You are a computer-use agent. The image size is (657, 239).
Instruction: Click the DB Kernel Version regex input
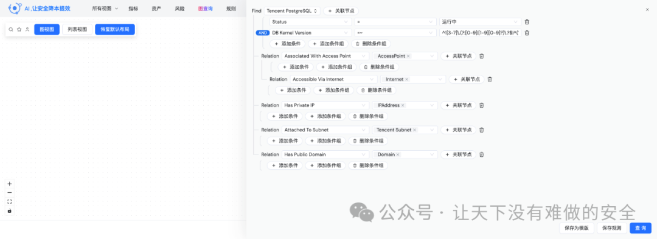tap(480, 33)
